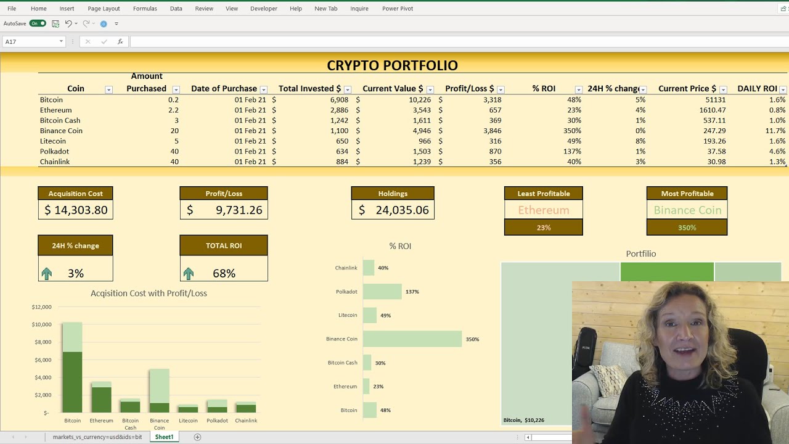Select the Bitcoin cell in Coin column

point(51,99)
